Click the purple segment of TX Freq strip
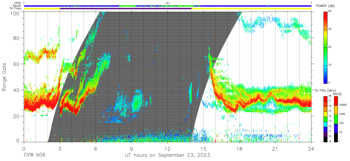 pyautogui.click(x=126, y=9)
